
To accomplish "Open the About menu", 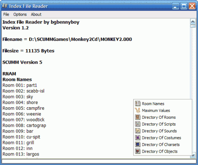I will tap(36, 14).
